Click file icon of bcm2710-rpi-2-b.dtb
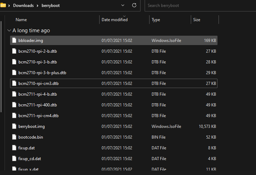The width and height of the screenshot is (256, 175). 14,51
